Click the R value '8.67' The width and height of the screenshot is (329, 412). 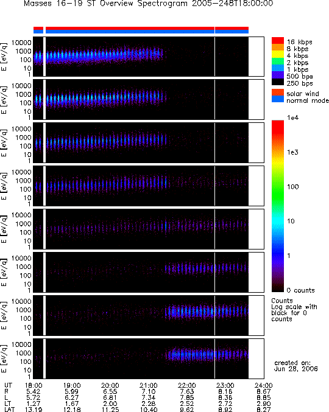(x=264, y=391)
